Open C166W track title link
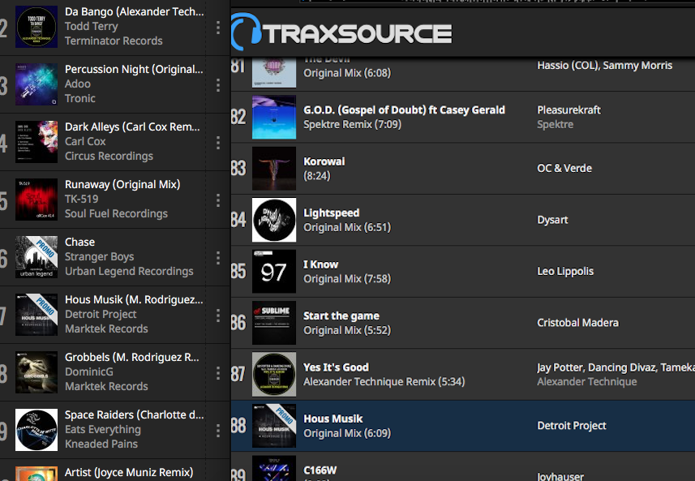 tap(320, 470)
